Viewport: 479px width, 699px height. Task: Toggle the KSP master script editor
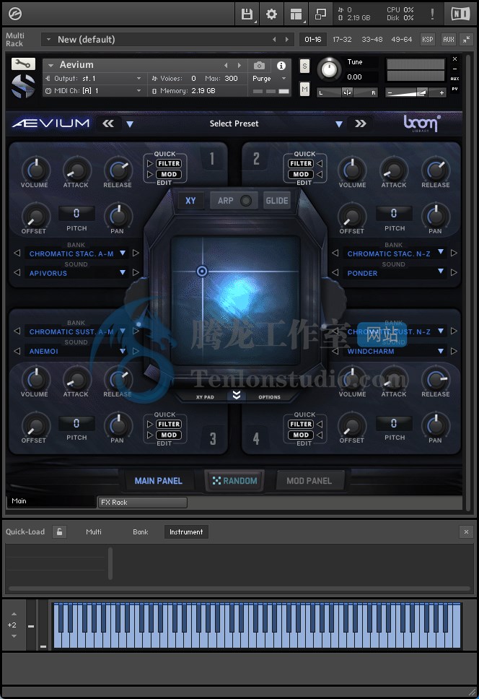coord(427,39)
